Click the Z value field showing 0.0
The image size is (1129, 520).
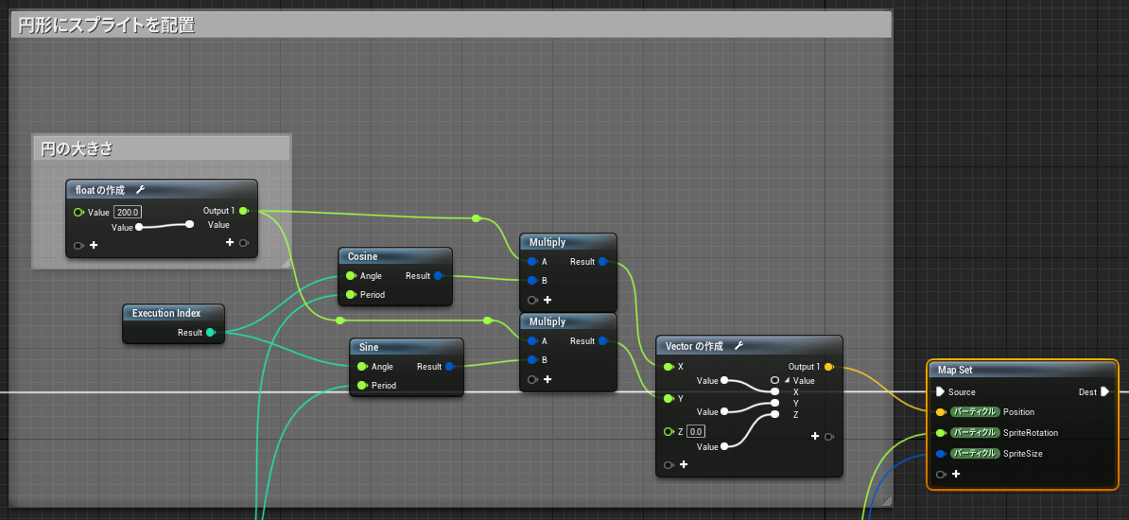696,431
